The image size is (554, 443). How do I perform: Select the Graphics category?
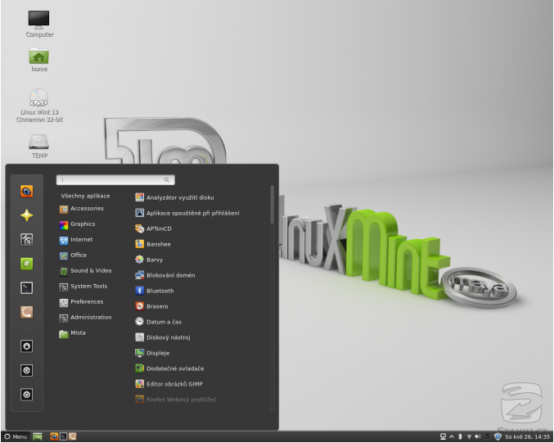[x=78, y=224]
